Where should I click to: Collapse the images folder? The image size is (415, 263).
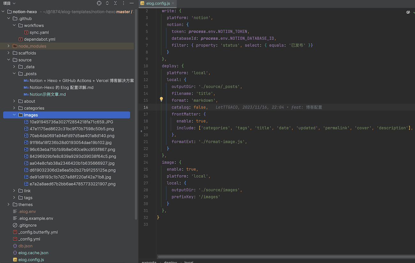click(x=14, y=115)
